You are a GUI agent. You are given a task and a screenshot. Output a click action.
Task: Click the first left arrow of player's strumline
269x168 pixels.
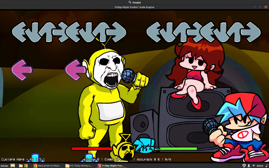(x=154, y=32)
